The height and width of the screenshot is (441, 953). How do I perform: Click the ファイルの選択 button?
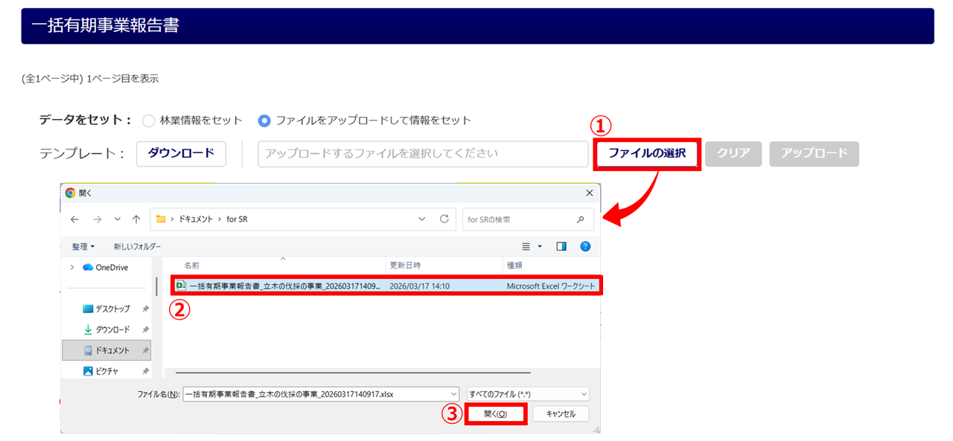tap(646, 153)
